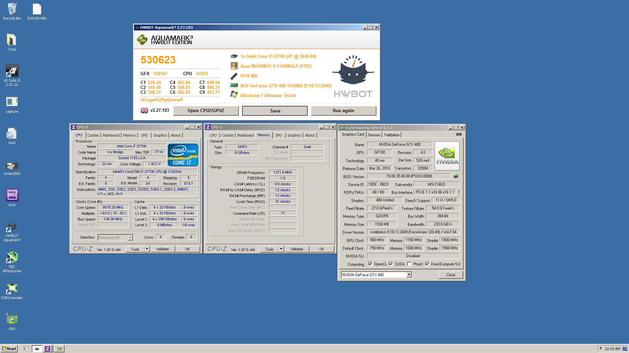
Task: Select the purple CPU-Z desktop icon
Action: pyautogui.click(x=12, y=197)
